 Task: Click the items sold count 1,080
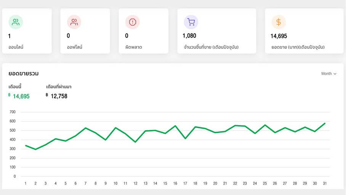[189, 36]
